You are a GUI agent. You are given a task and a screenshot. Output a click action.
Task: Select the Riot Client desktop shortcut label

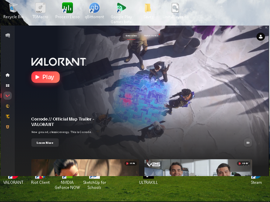[40, 182]
